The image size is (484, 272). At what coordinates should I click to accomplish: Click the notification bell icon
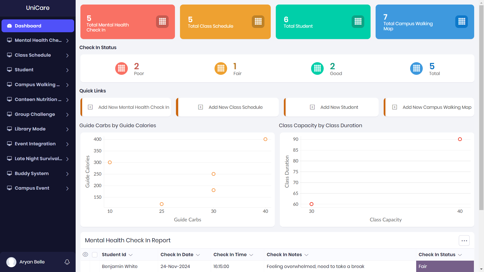pyautogui.click(x=67, y=262)
